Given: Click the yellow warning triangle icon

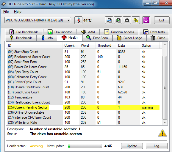Looking at the screenshot, I should coord(162,133).
